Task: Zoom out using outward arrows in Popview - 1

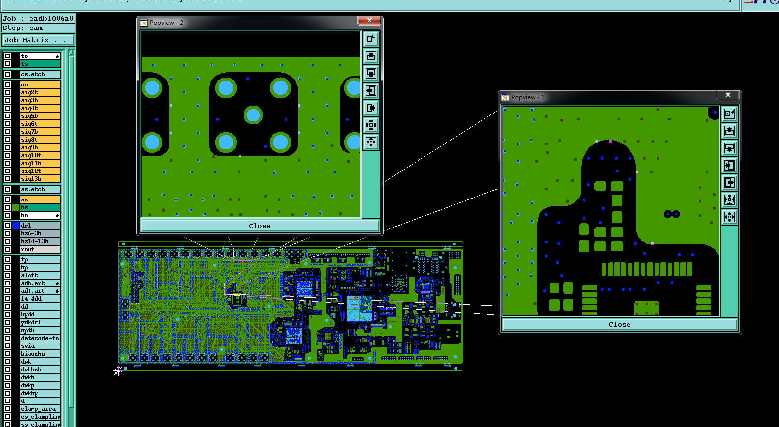Action: (x=729, y=217)
